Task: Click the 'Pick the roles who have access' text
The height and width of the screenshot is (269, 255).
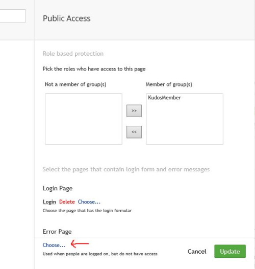Action: [94, 69]
